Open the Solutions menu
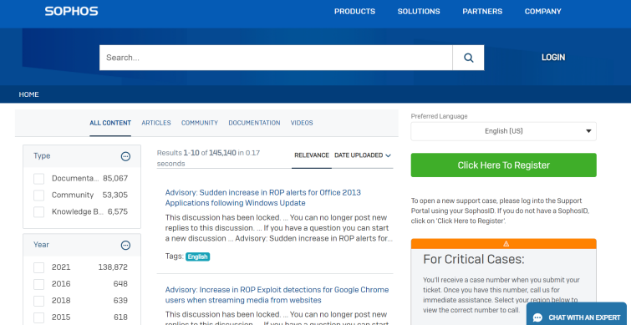The width and height of the screenshot is (631, 325). [x=419, y=11]
